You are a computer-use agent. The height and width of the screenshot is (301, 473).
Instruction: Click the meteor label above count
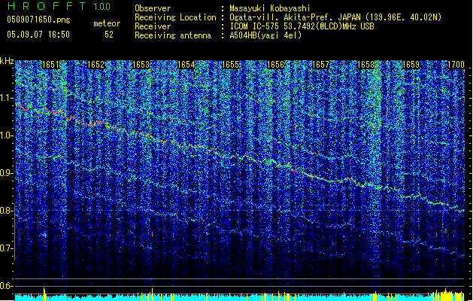(x=106, y=24)
